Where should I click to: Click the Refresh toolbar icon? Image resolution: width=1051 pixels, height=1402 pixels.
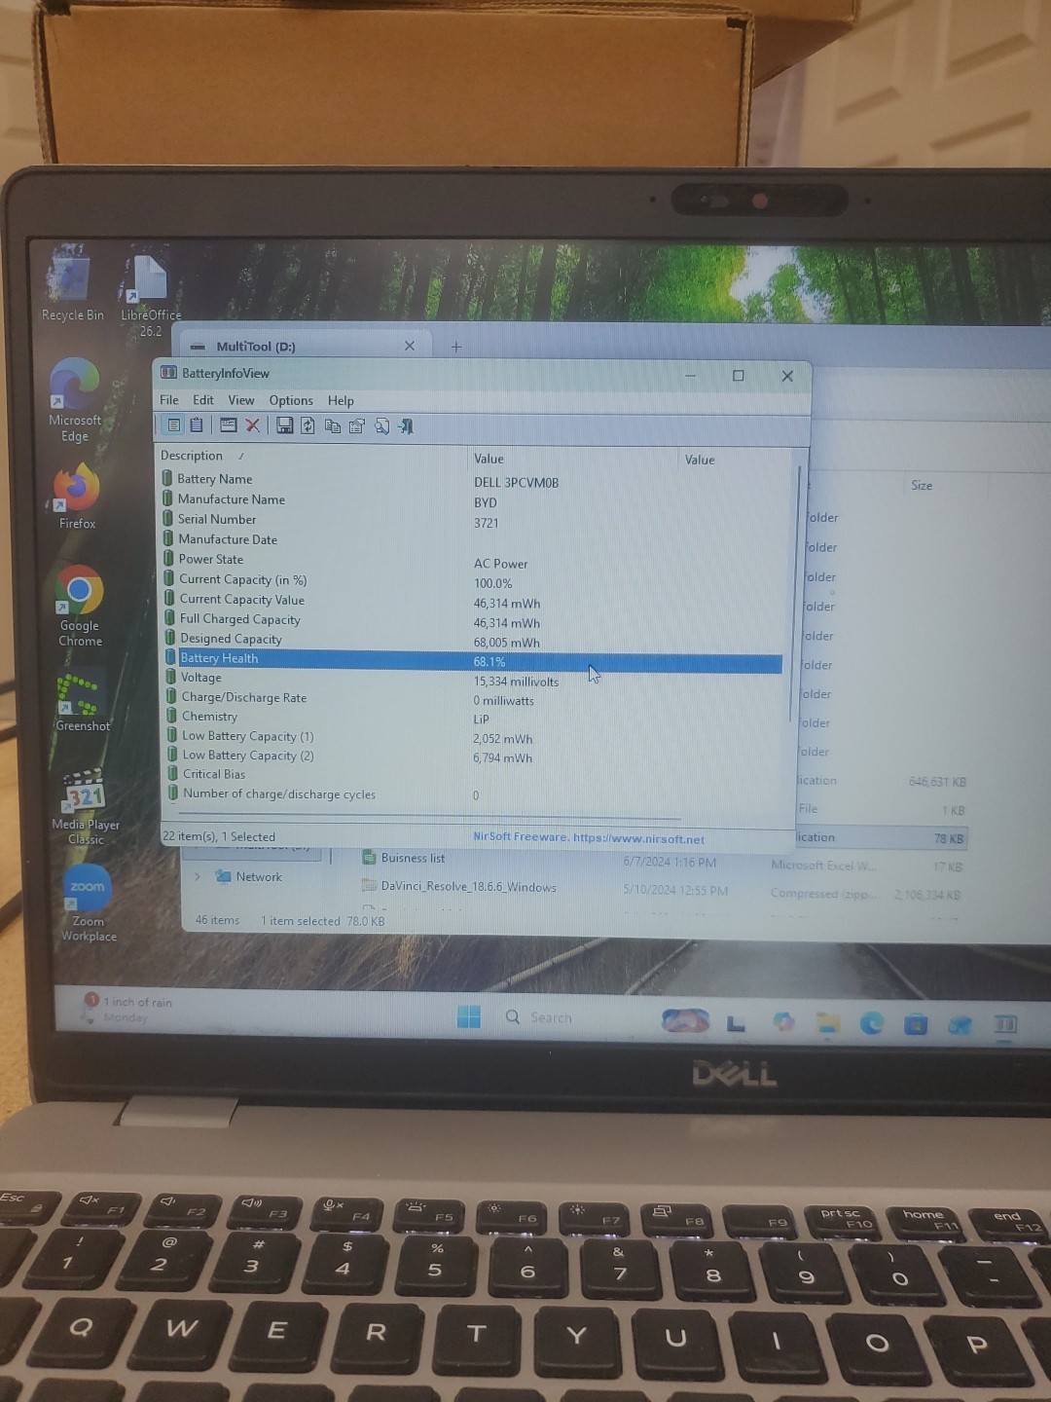pos(308,425)
